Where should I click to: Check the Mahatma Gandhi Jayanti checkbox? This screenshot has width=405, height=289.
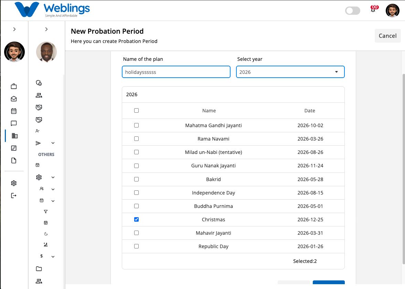[136, 125]
